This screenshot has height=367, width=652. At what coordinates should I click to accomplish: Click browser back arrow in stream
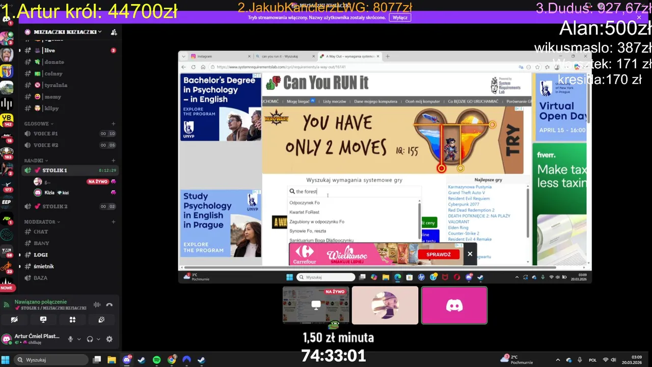[x=184, y=67]
